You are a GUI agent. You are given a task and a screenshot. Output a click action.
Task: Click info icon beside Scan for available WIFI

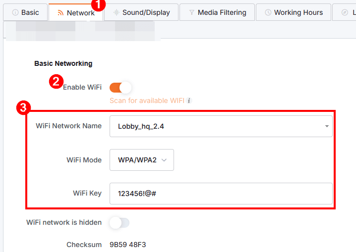189,101
